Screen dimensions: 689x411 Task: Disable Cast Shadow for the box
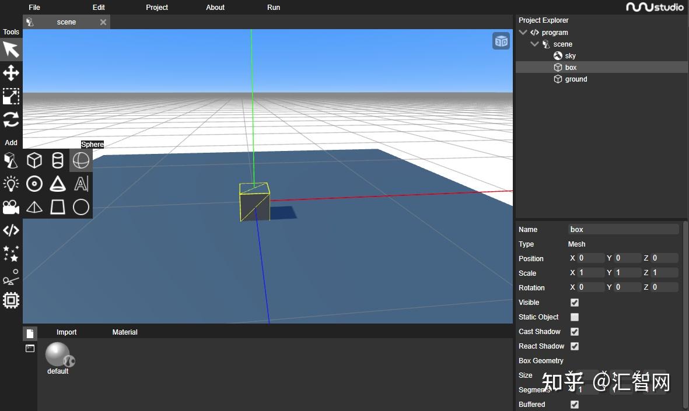575,331
